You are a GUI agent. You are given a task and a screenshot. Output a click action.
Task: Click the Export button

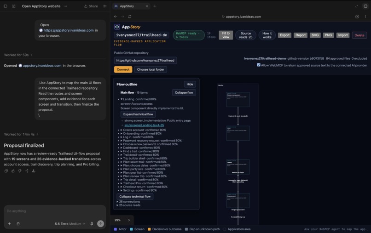pyautogui.click(x=284, y=35)
